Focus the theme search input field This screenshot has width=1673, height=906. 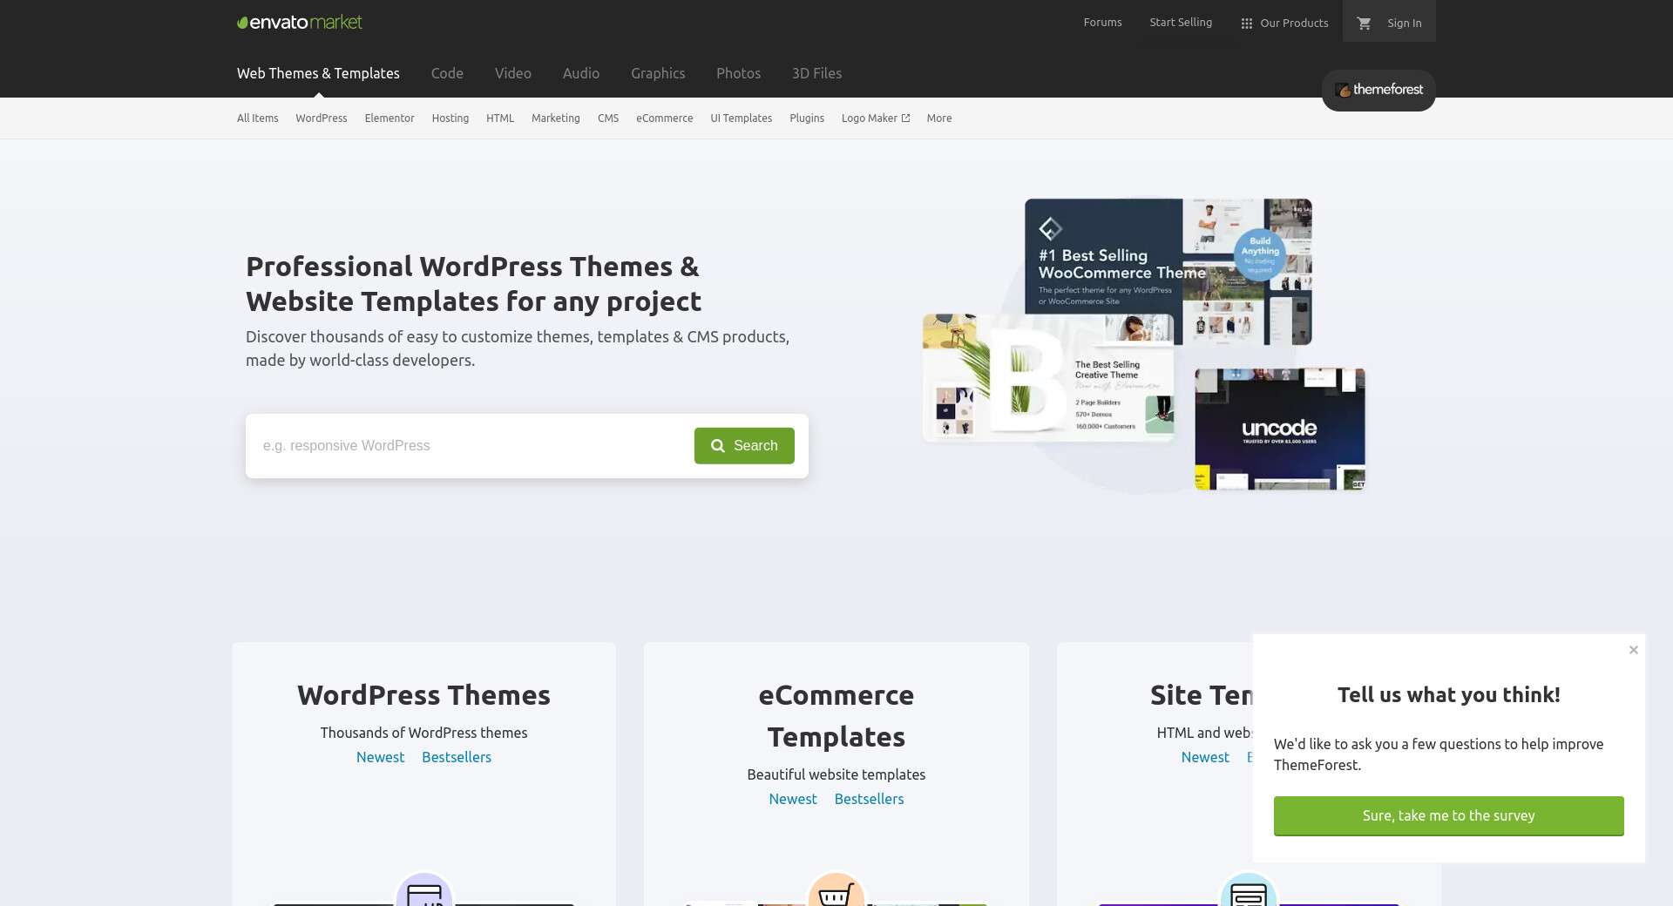pos(471,446)
